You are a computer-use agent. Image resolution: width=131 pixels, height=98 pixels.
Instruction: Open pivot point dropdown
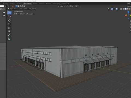[x=67, y=6]
